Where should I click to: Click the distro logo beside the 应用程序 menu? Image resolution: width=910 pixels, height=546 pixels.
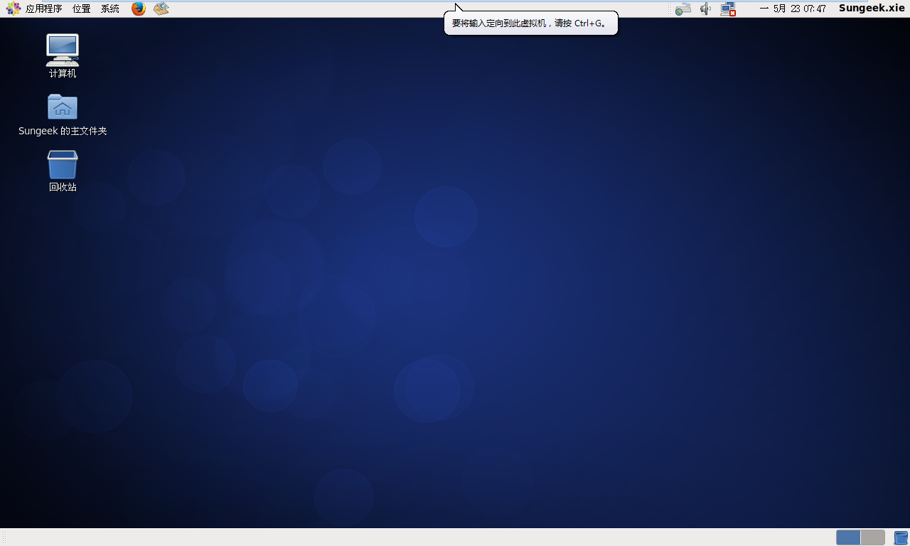tap(13, 9)
